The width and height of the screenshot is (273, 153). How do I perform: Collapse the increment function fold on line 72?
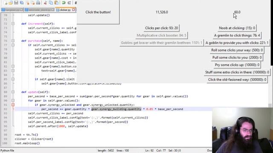pos(13,24)
